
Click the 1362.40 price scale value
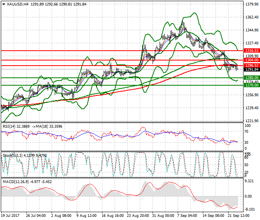pos(252,17)
